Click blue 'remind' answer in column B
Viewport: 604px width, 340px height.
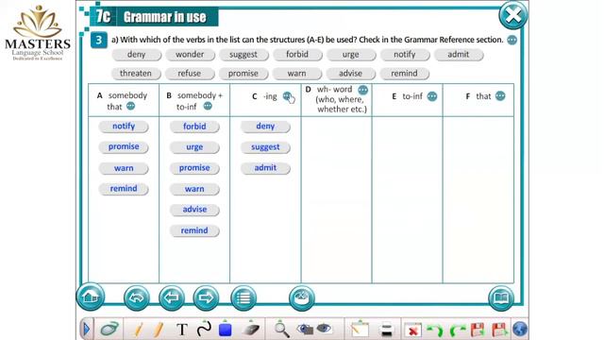(x=194, y=230)
